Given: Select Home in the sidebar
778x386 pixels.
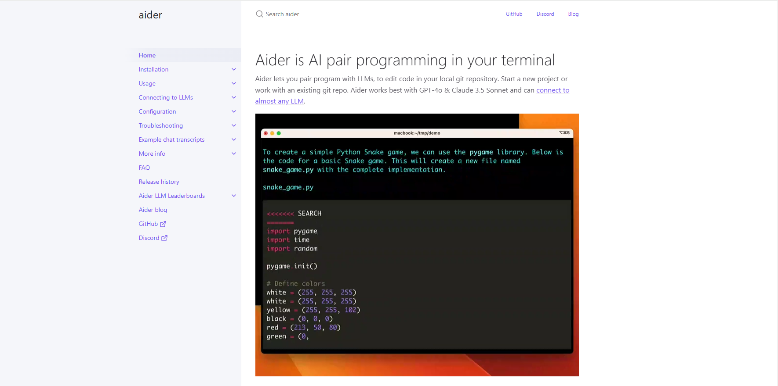Looking at the screenshot, I should tap(147, 55).
